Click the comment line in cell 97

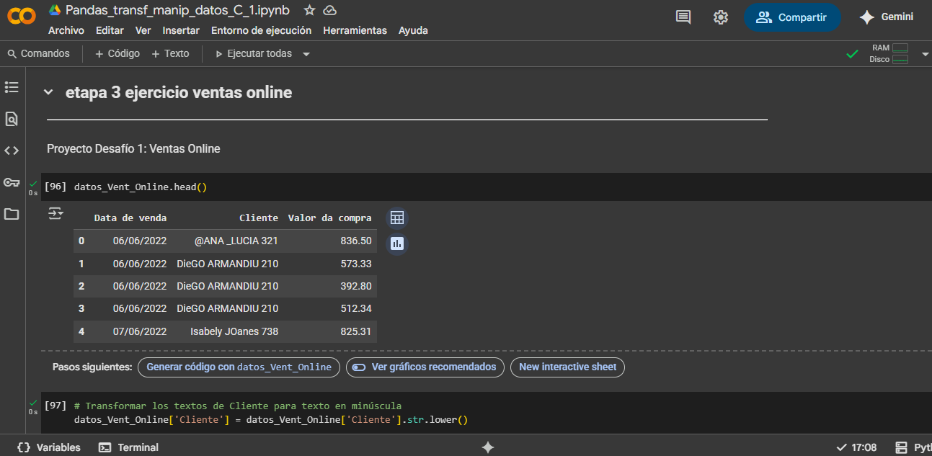coord(238,406)
